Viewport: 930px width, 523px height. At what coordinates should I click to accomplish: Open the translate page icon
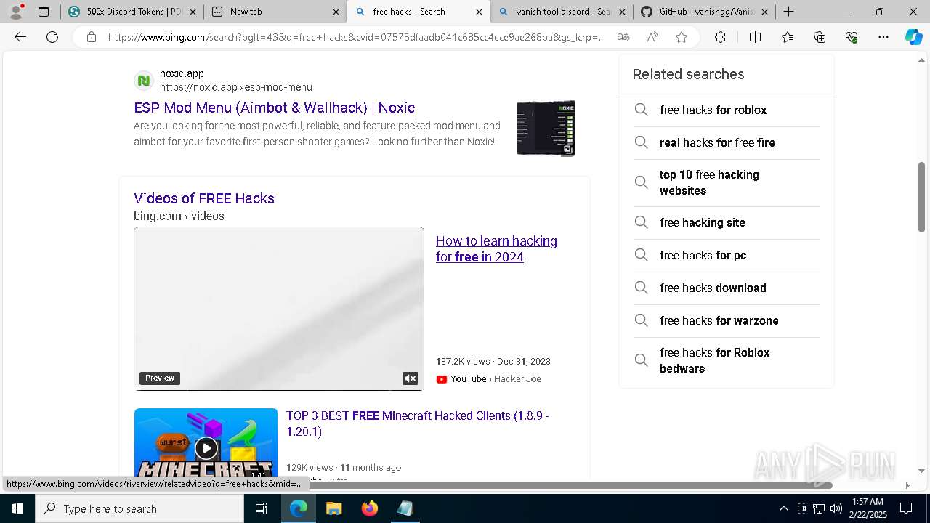point(623,37)
